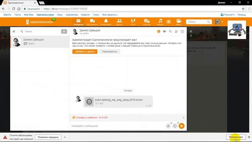
Task: Open the Video camera icon in orange bar
Action: pyautogui.click(x=178, y=22)
